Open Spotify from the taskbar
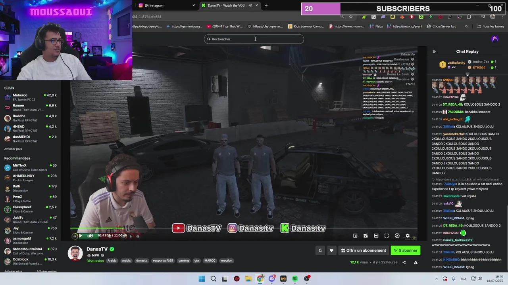 coord(295,279)
